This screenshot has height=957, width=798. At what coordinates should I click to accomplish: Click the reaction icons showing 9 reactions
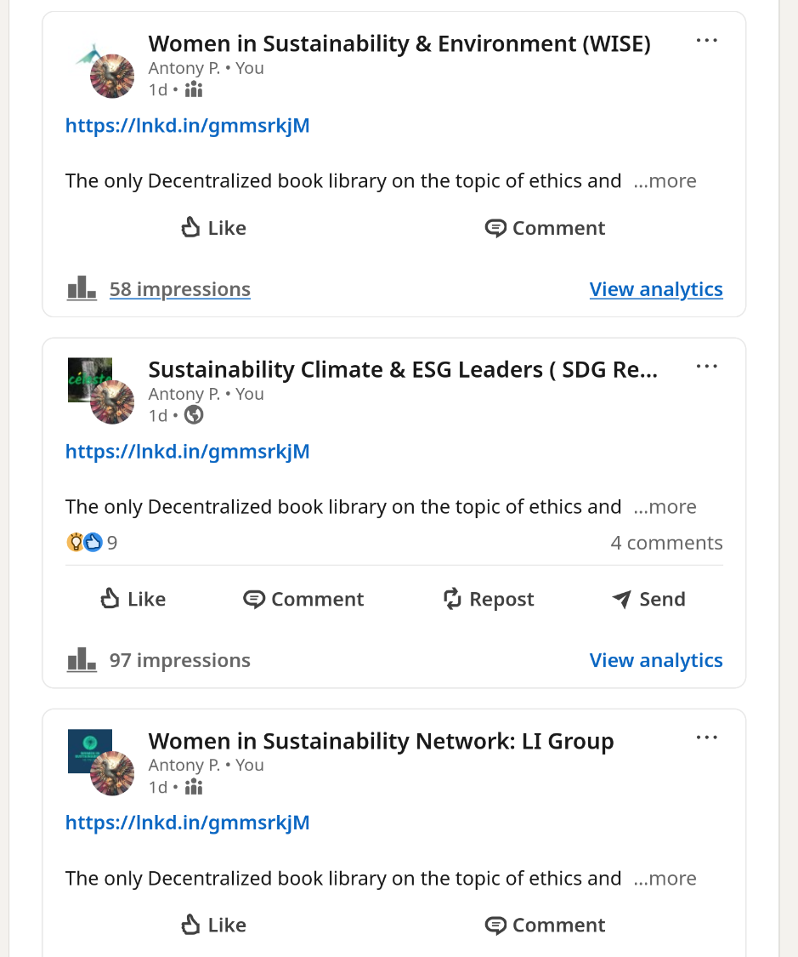pyautogui.click(x=85, y=543)
